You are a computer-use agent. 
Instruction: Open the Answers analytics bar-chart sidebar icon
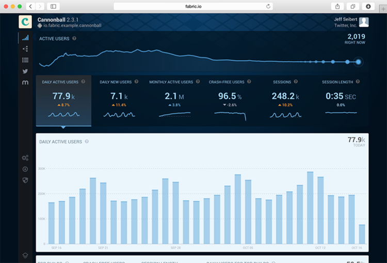coord(25,38)
